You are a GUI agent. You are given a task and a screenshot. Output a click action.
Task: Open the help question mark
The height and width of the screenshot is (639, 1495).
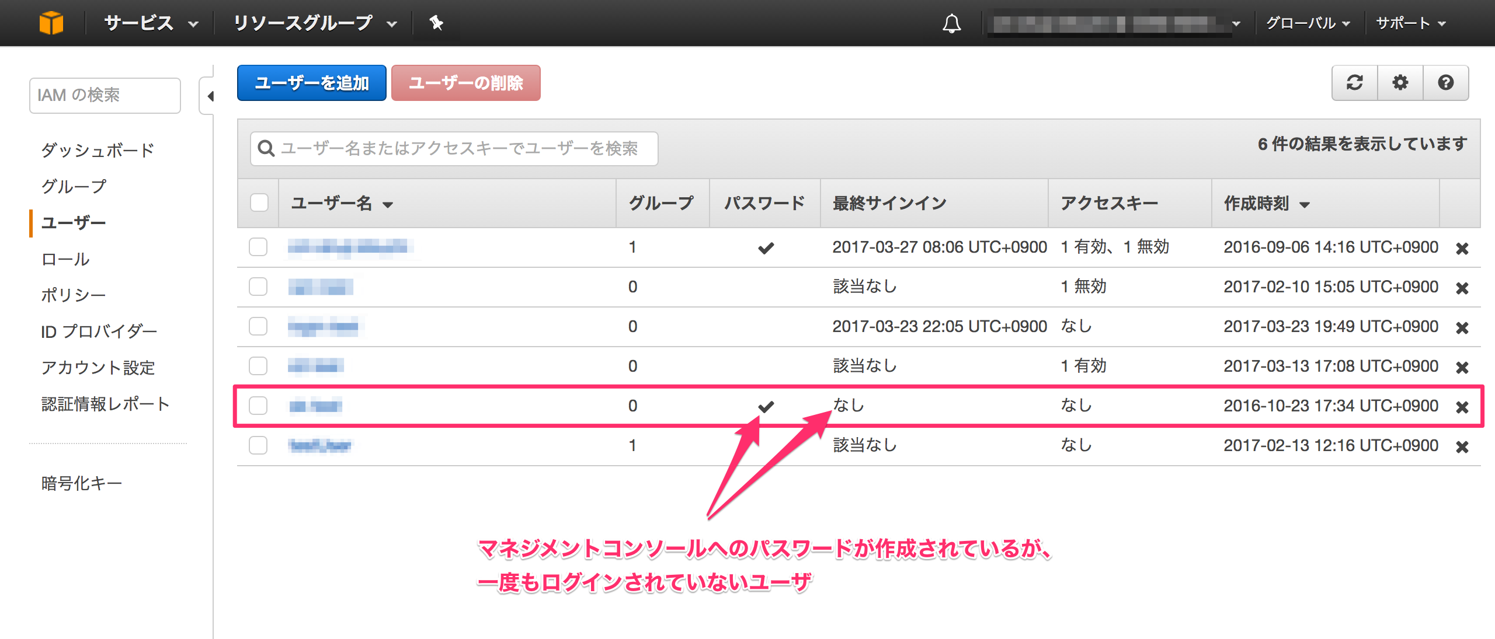point(1446,83)
